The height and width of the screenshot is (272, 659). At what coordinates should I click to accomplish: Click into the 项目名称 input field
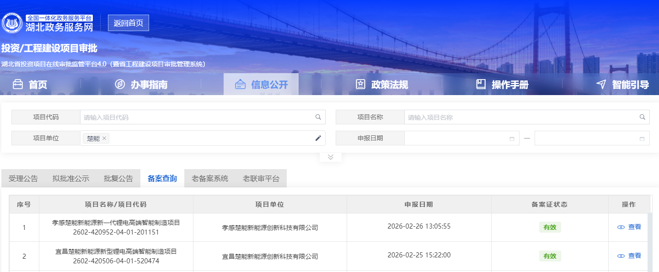[x=521, y=117]
